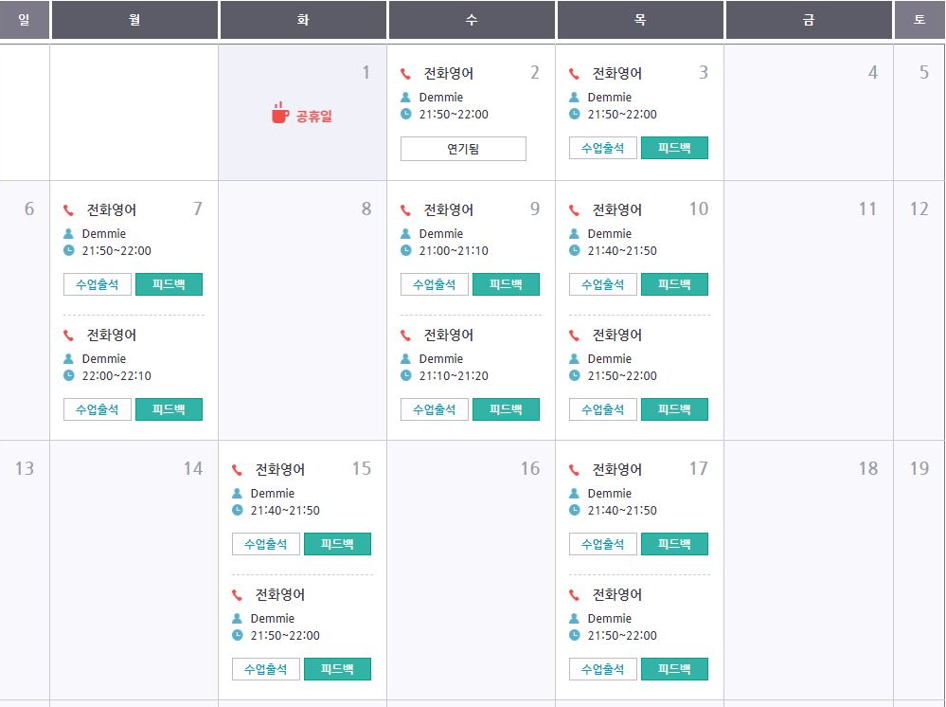Open 피드백 for the 15th's 21:40 lesson
Viewport: 946px width, 707px height.
[337, 544]
